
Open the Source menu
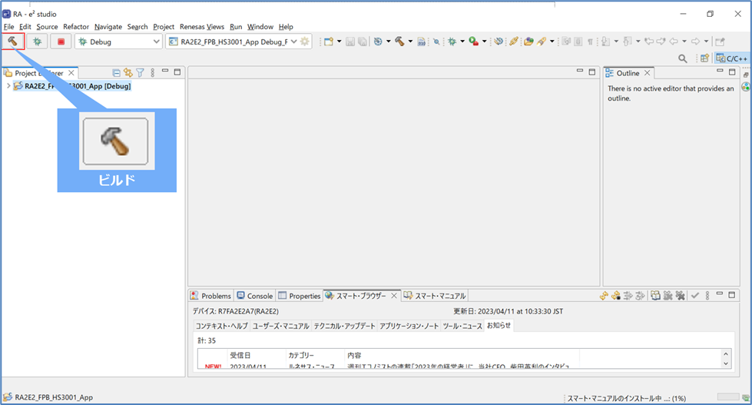(x=47, y=27)
